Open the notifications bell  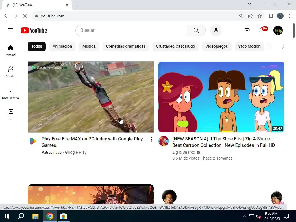[261, 30]
